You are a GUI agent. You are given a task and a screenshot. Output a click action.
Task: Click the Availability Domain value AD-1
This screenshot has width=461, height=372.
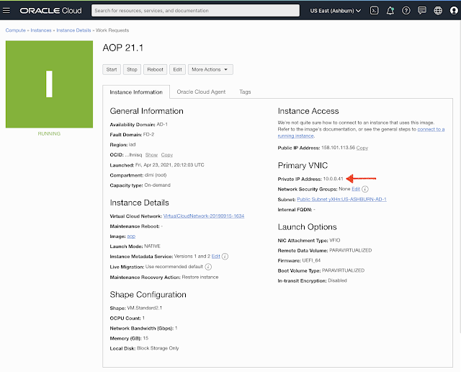pos(162,125)
